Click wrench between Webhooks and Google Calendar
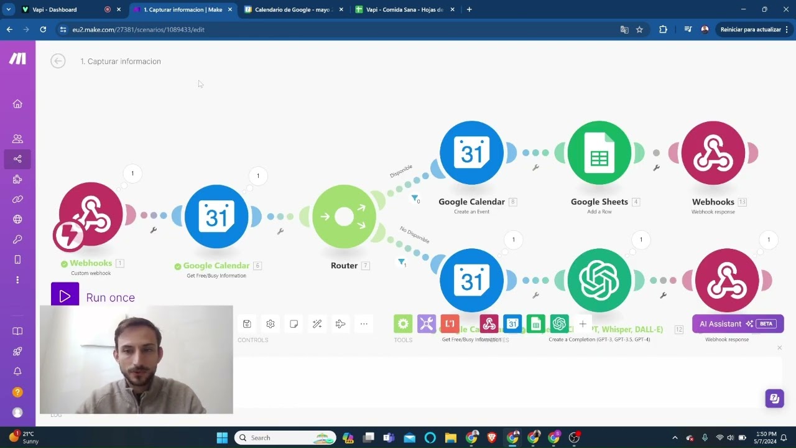 point(154,230)
